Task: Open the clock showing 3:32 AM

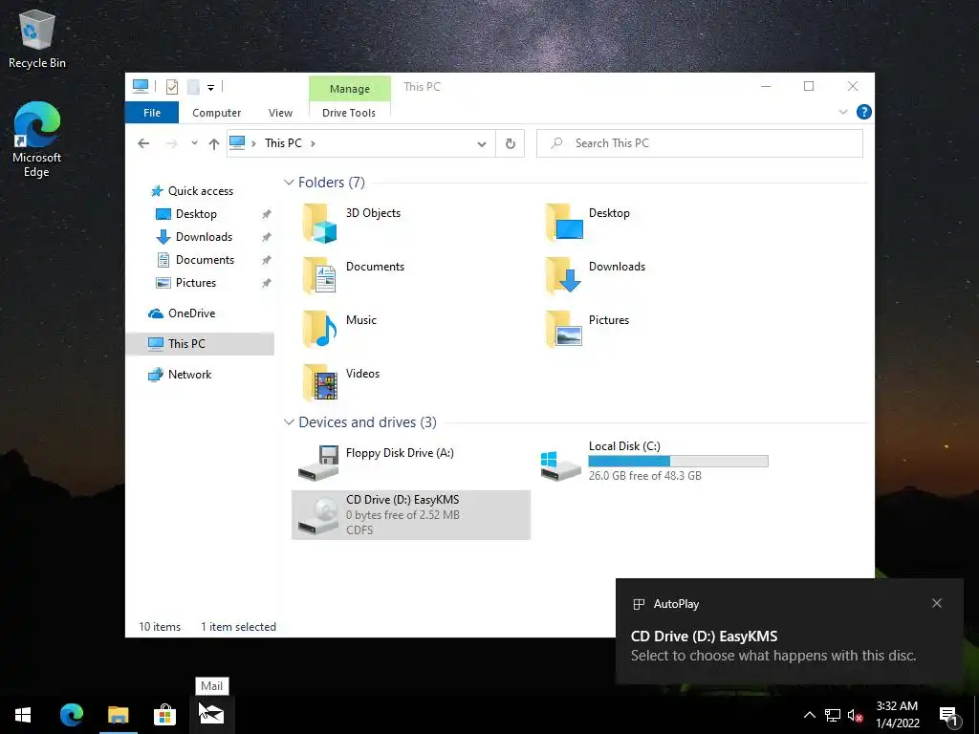Action: click(897, 715)
